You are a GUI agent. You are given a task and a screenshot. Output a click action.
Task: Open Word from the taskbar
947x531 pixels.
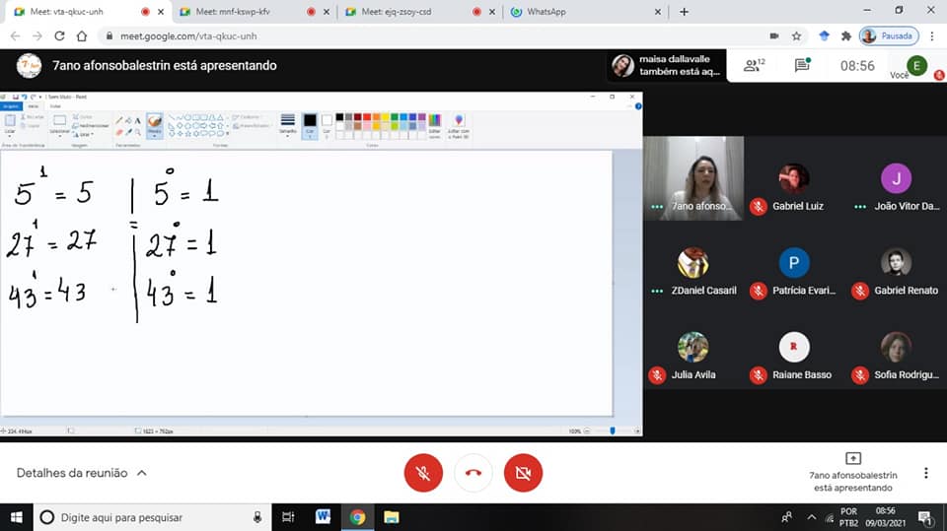[323, 517]
